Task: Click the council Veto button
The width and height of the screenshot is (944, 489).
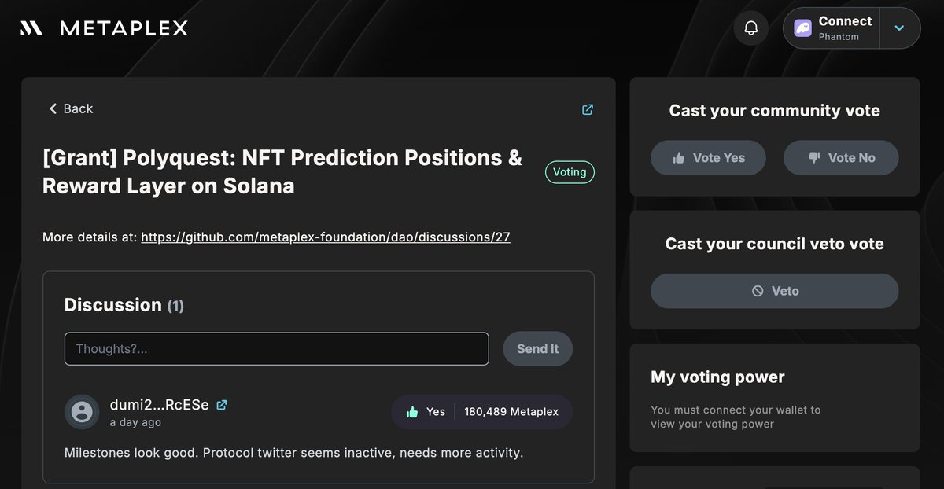Action: (774, 291)
